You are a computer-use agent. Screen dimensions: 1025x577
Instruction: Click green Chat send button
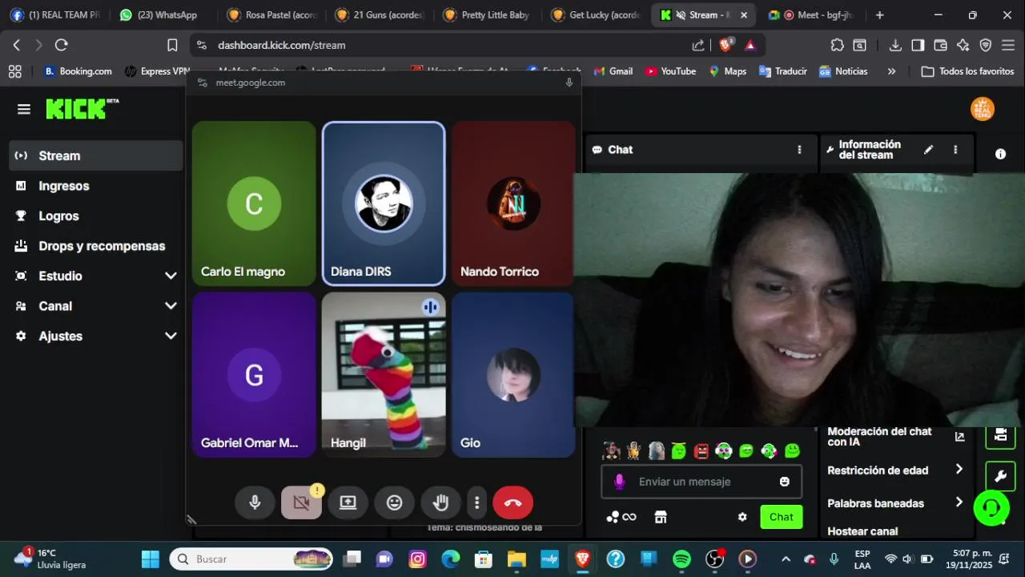coord(782,517)
